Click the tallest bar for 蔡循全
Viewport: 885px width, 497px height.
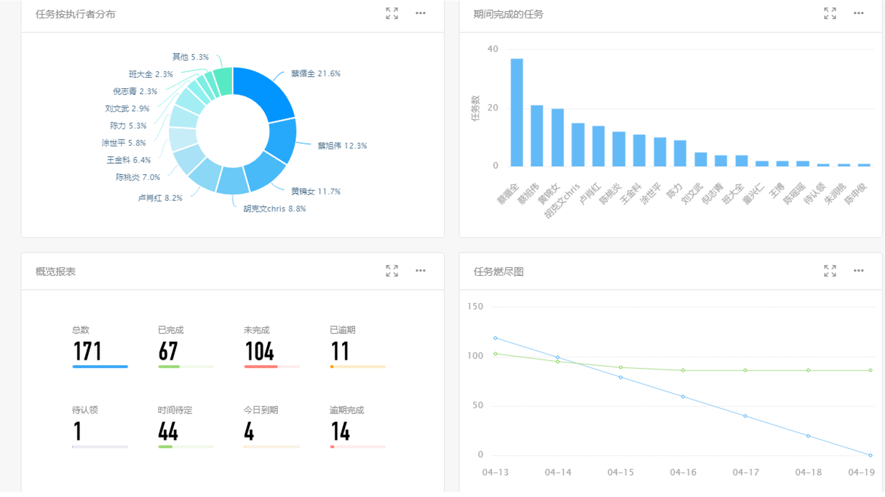[x=516, y=113]
